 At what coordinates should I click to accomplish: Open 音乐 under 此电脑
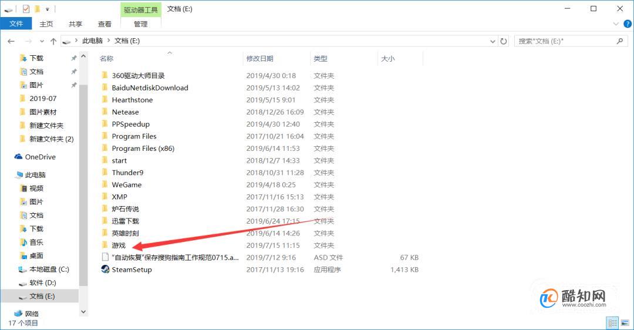pyautogui.click(x=36, y=243)
